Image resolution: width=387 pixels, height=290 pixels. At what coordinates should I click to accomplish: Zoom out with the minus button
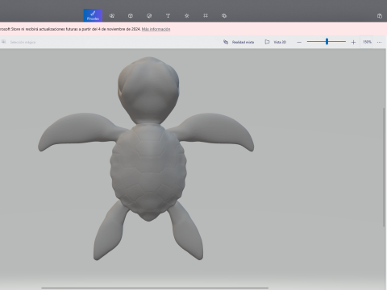coord(299,42)
